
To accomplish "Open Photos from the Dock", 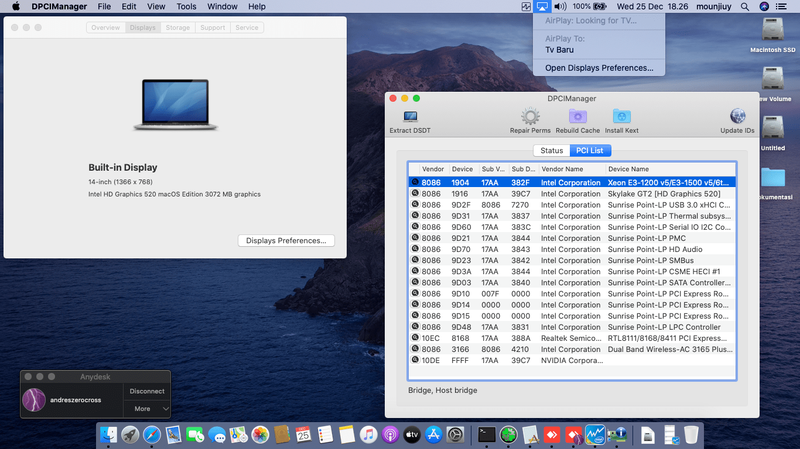I will tap(260, 434).
